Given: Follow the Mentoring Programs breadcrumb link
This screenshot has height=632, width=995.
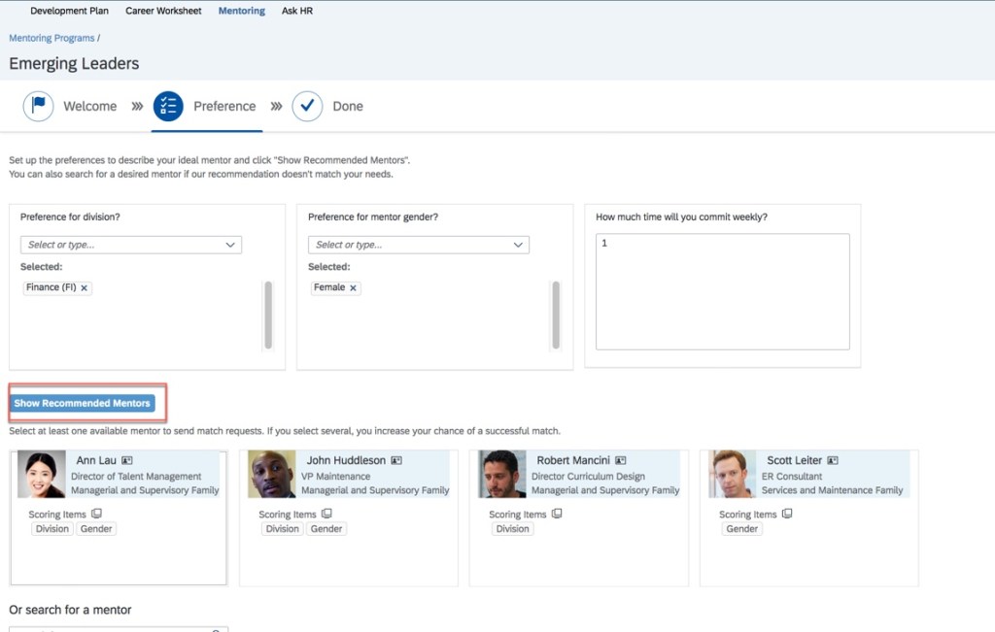Looking at the screenshot, I should point(51,38).
